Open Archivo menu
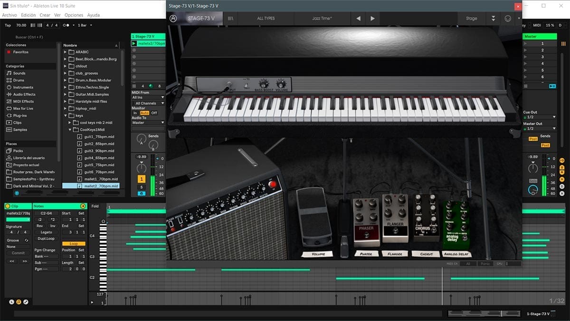This screenshot has height=321, width=570. tap(9, 15)
